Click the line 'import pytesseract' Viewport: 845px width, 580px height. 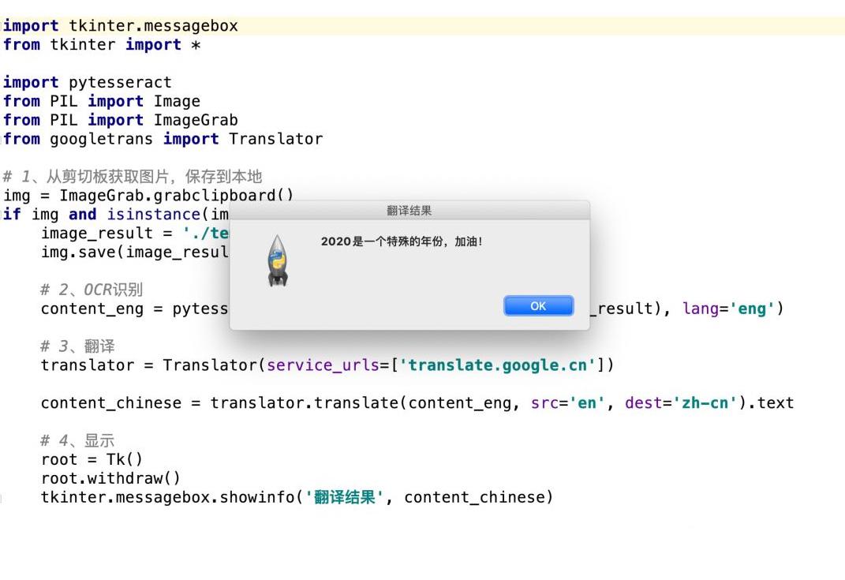[x=88, y=83]
